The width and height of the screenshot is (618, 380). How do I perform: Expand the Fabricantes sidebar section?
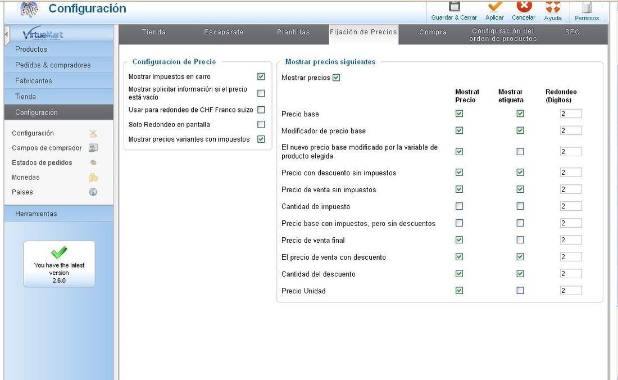(x=59, y=81)
